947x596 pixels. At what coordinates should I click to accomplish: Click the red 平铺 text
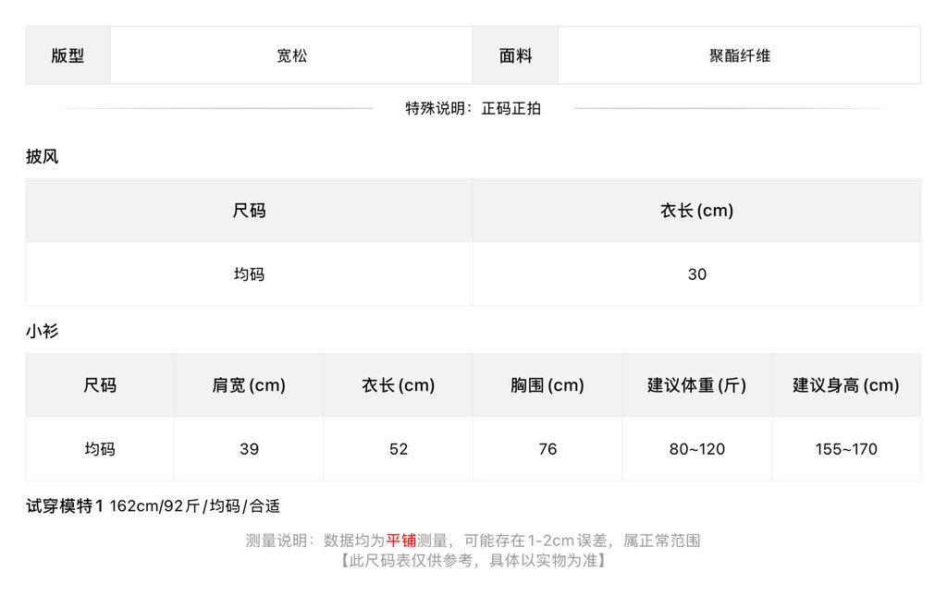point(401,541)
